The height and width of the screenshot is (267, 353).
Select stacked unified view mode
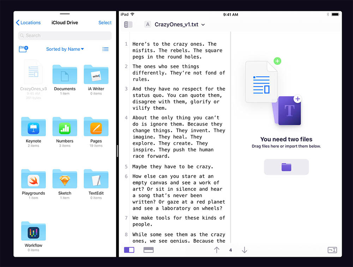pos(149,250)
